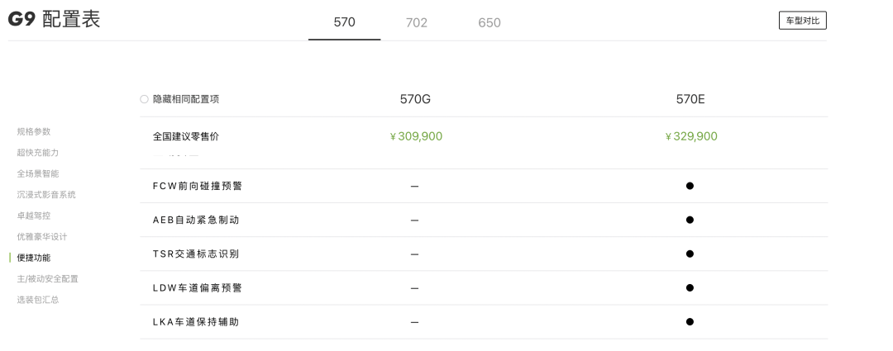The image size is (893, 351).
Task: Click the 570E LKA车道保持辅助 dot icon
Action: point(690,321)
